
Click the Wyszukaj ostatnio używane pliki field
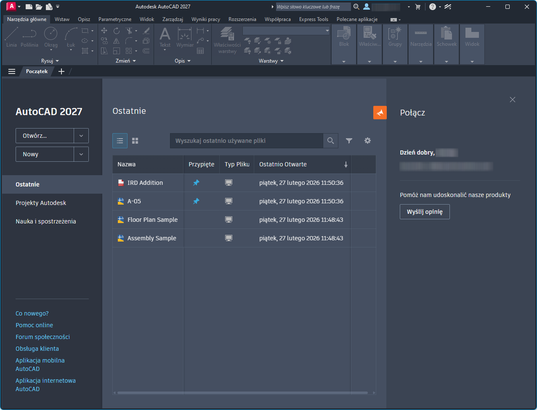pyautogui.click(x=246, y=141)
